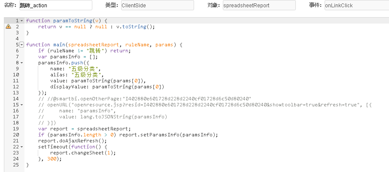
Task: Click the "function main" declaration text
Action: click(x=104, y=45)
